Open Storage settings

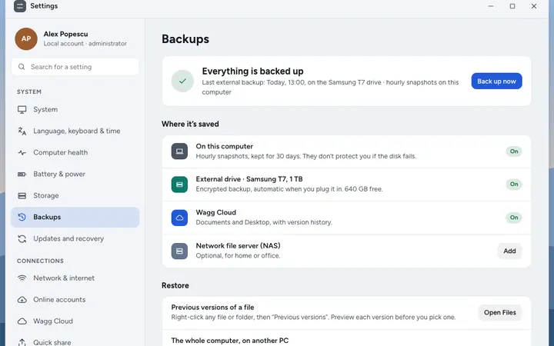click(75, 195)
